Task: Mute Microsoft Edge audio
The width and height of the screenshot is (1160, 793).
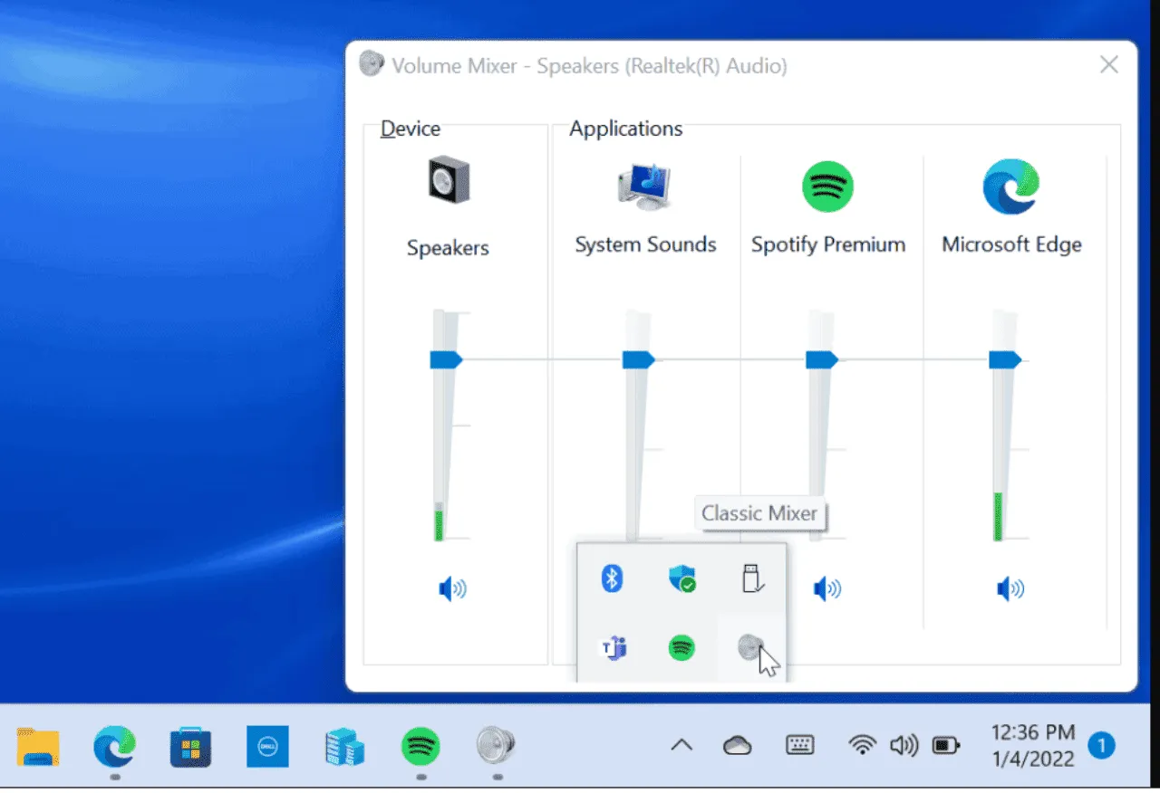Action: (x=1010, y=588)
